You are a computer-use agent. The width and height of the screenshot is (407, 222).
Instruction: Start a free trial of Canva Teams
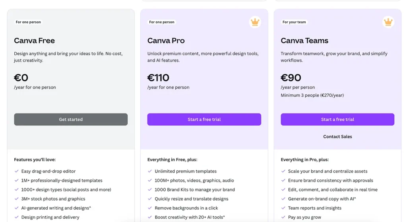(337, 120)
